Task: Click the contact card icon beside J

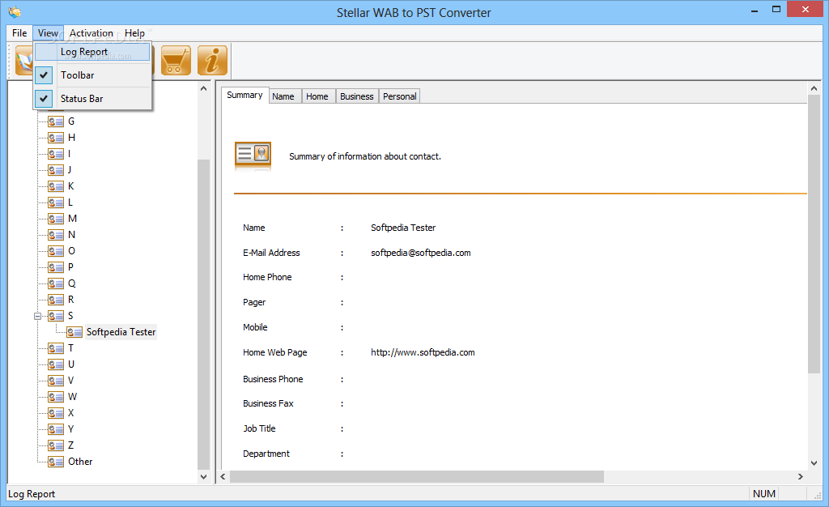Action: [x=56, y=170]
